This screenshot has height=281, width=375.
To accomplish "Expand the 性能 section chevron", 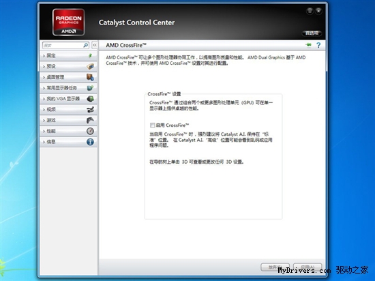I will pos(44,131).
